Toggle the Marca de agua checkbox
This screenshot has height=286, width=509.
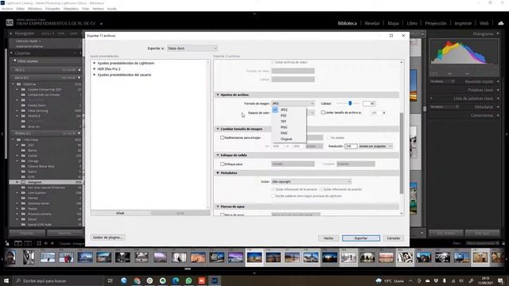[x=223, y=214]
